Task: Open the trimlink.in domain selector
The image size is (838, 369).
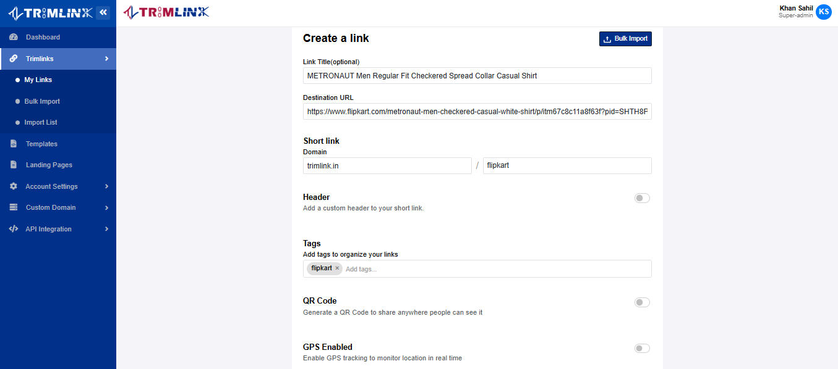Action: 387,165
